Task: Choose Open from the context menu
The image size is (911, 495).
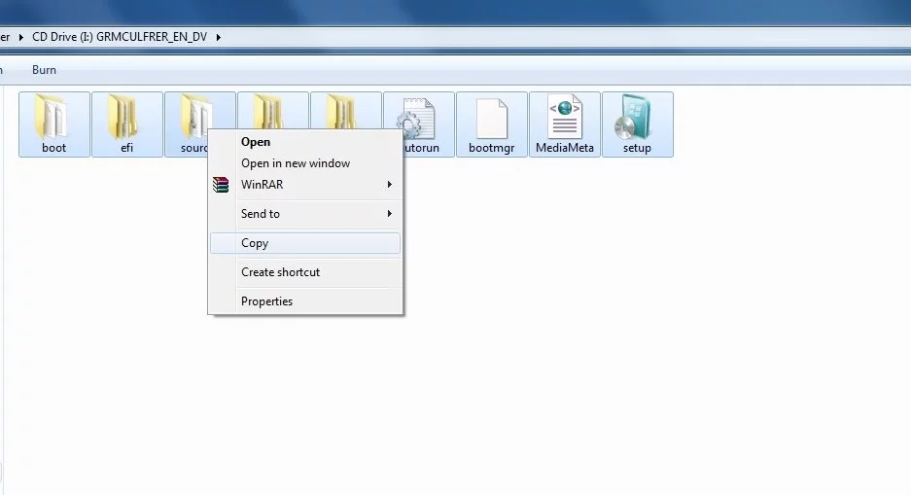Action: [x=256, y=142]
